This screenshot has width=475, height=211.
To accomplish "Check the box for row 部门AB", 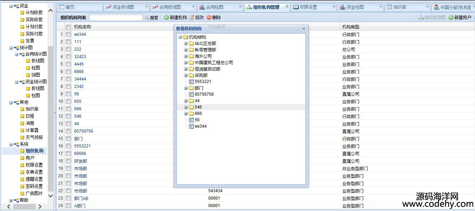I will 68,198.
